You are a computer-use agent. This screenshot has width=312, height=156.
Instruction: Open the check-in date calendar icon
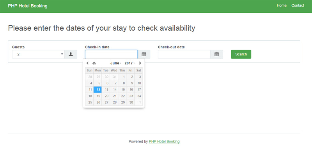pyautogui.click(x=144, y=54)
